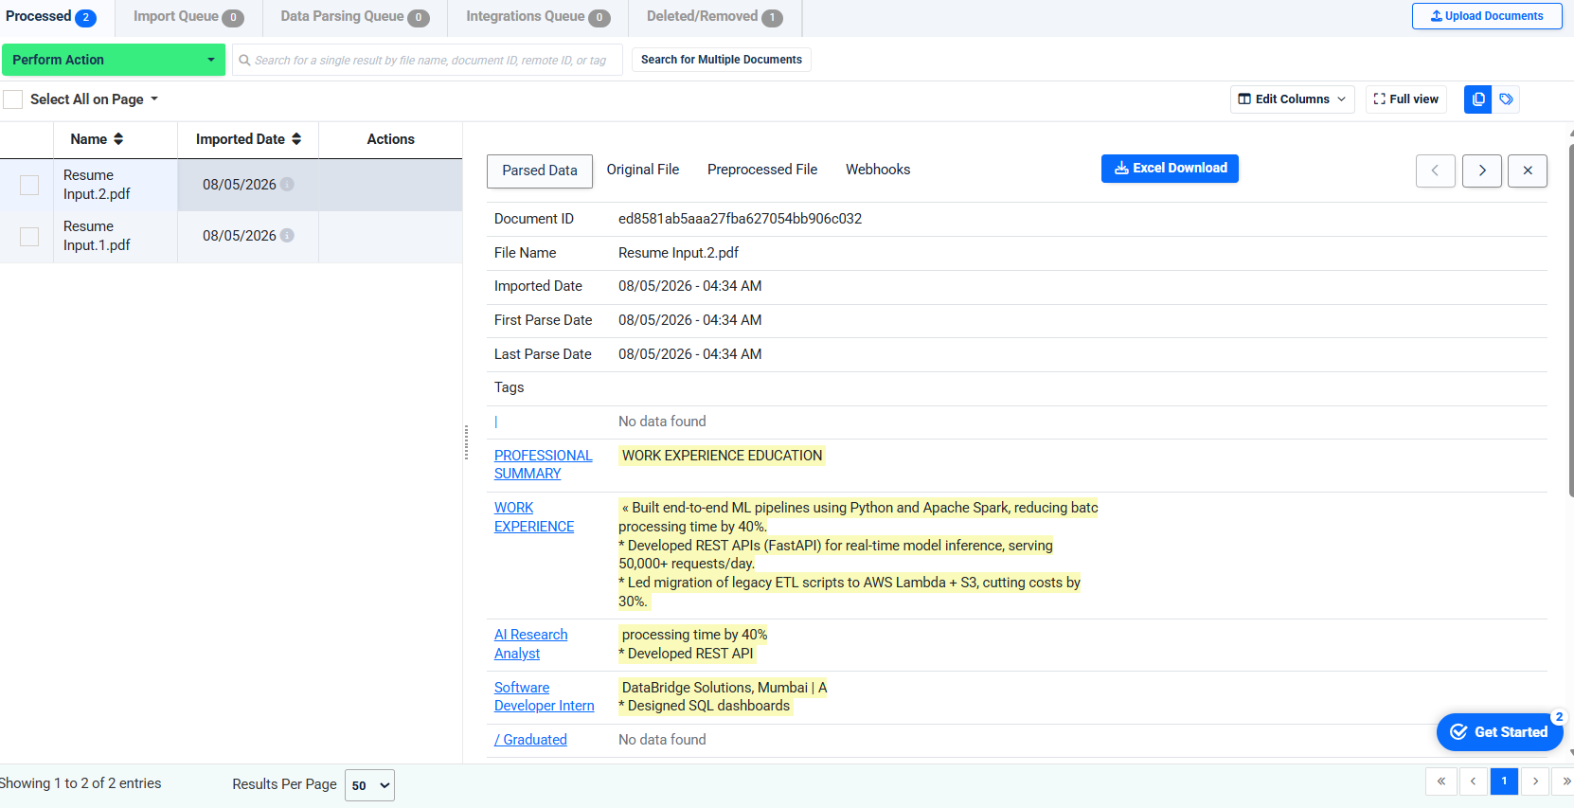Select page 1 in pagination
Image resolution: width=1574 pixels, height=808 pixels.
pos(1504,781)
